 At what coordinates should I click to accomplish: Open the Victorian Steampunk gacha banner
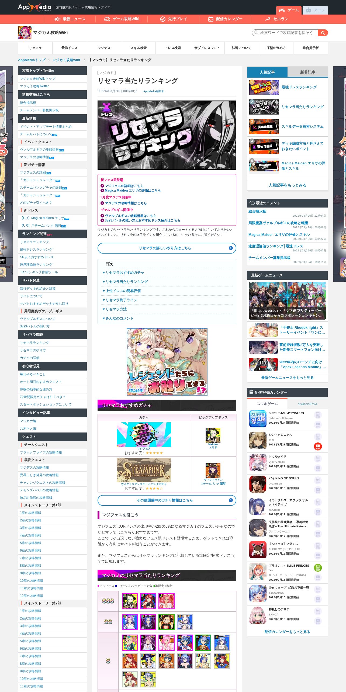[144, 470]
